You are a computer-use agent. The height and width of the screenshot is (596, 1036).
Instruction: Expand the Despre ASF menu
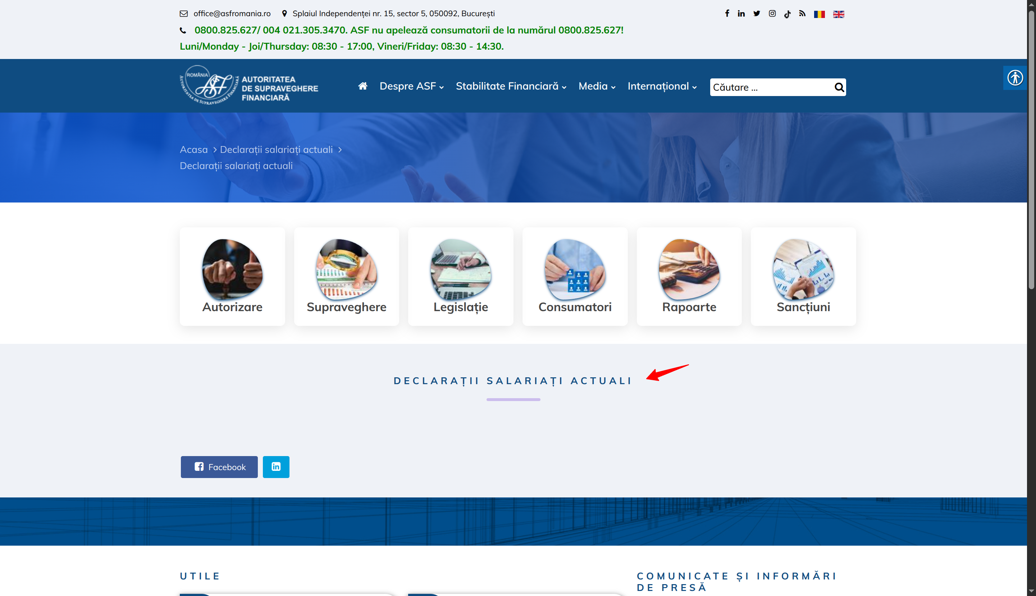click(411, 86)
